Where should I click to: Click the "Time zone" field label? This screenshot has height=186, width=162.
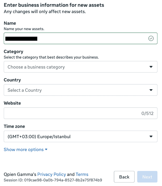14,126
